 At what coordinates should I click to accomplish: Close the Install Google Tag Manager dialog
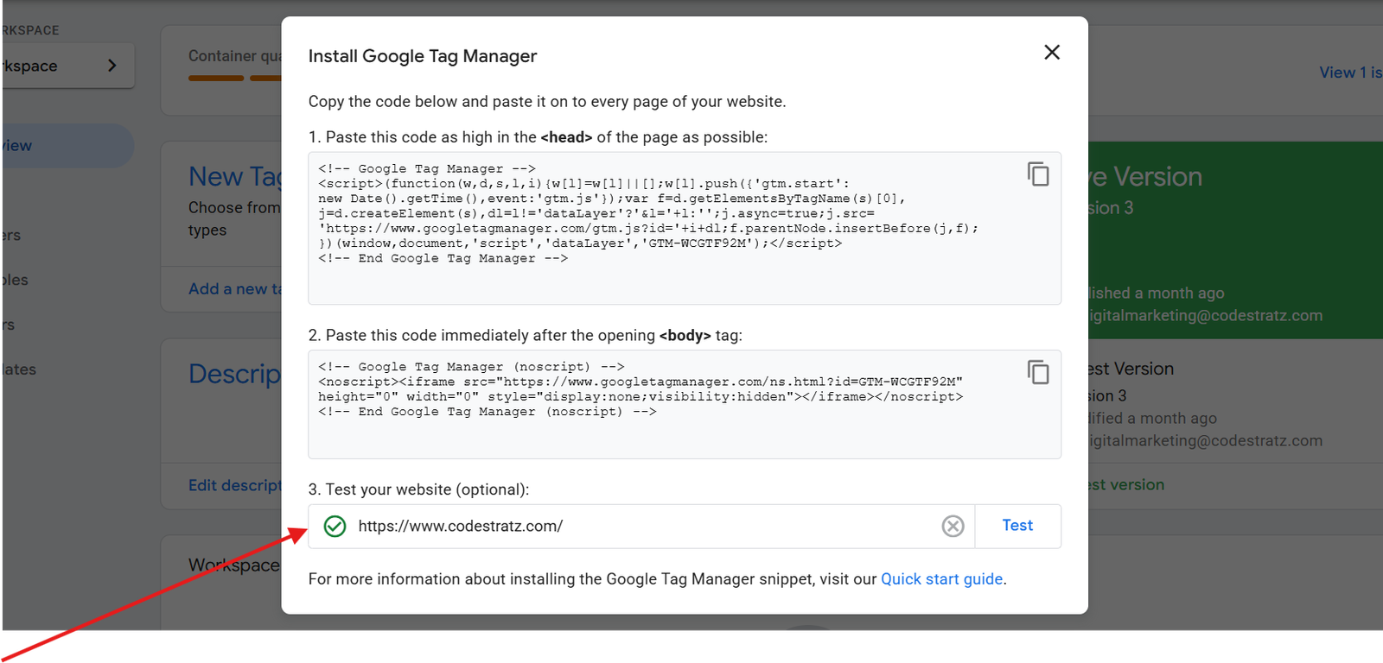click(x=1051, y=53)
